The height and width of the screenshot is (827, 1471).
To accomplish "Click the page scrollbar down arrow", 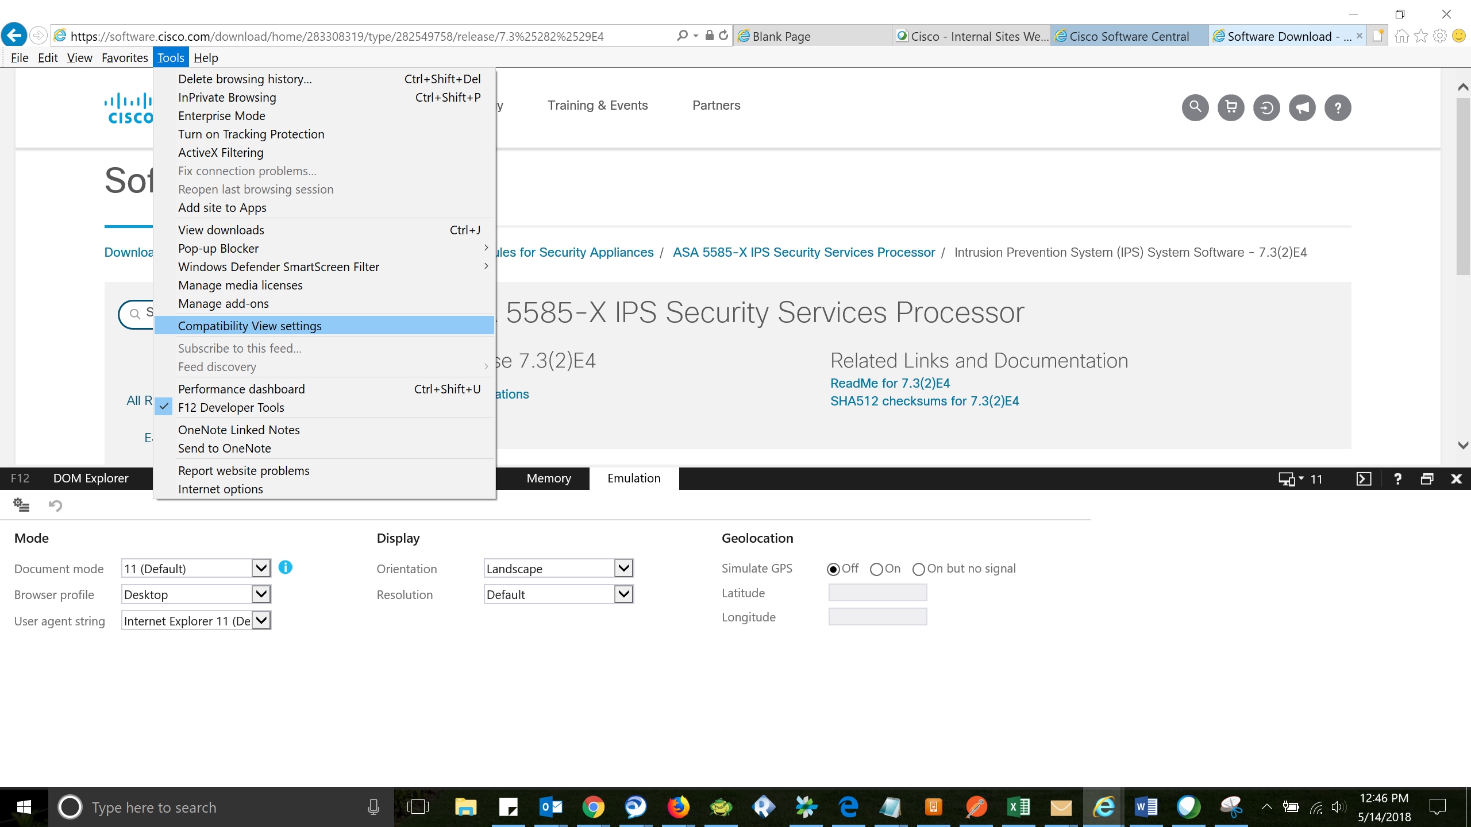I will pos(1463,445).
